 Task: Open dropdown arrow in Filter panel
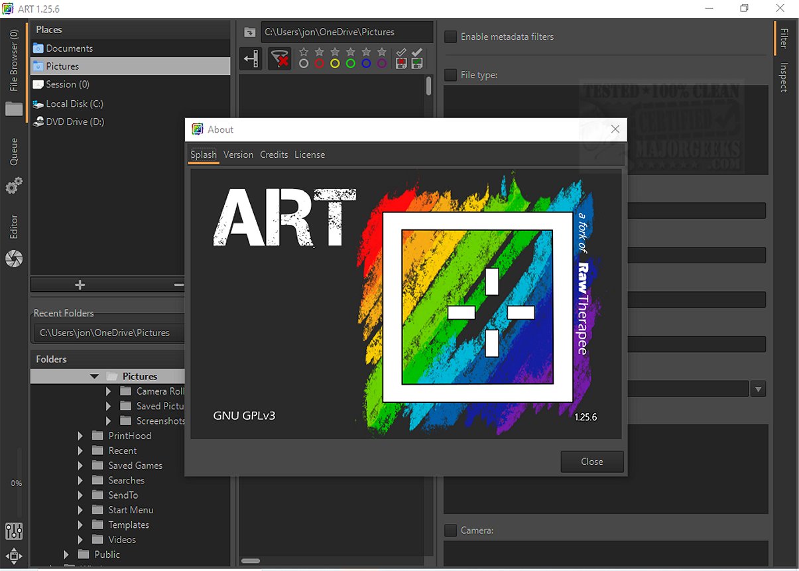(758, 389)
